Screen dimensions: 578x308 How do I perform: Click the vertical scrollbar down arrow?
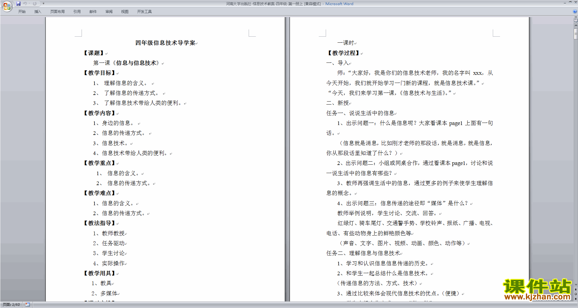[x=576, y=285]
